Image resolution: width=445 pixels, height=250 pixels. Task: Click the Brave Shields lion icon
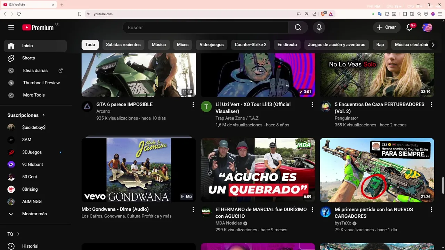[x=324, y=14]
